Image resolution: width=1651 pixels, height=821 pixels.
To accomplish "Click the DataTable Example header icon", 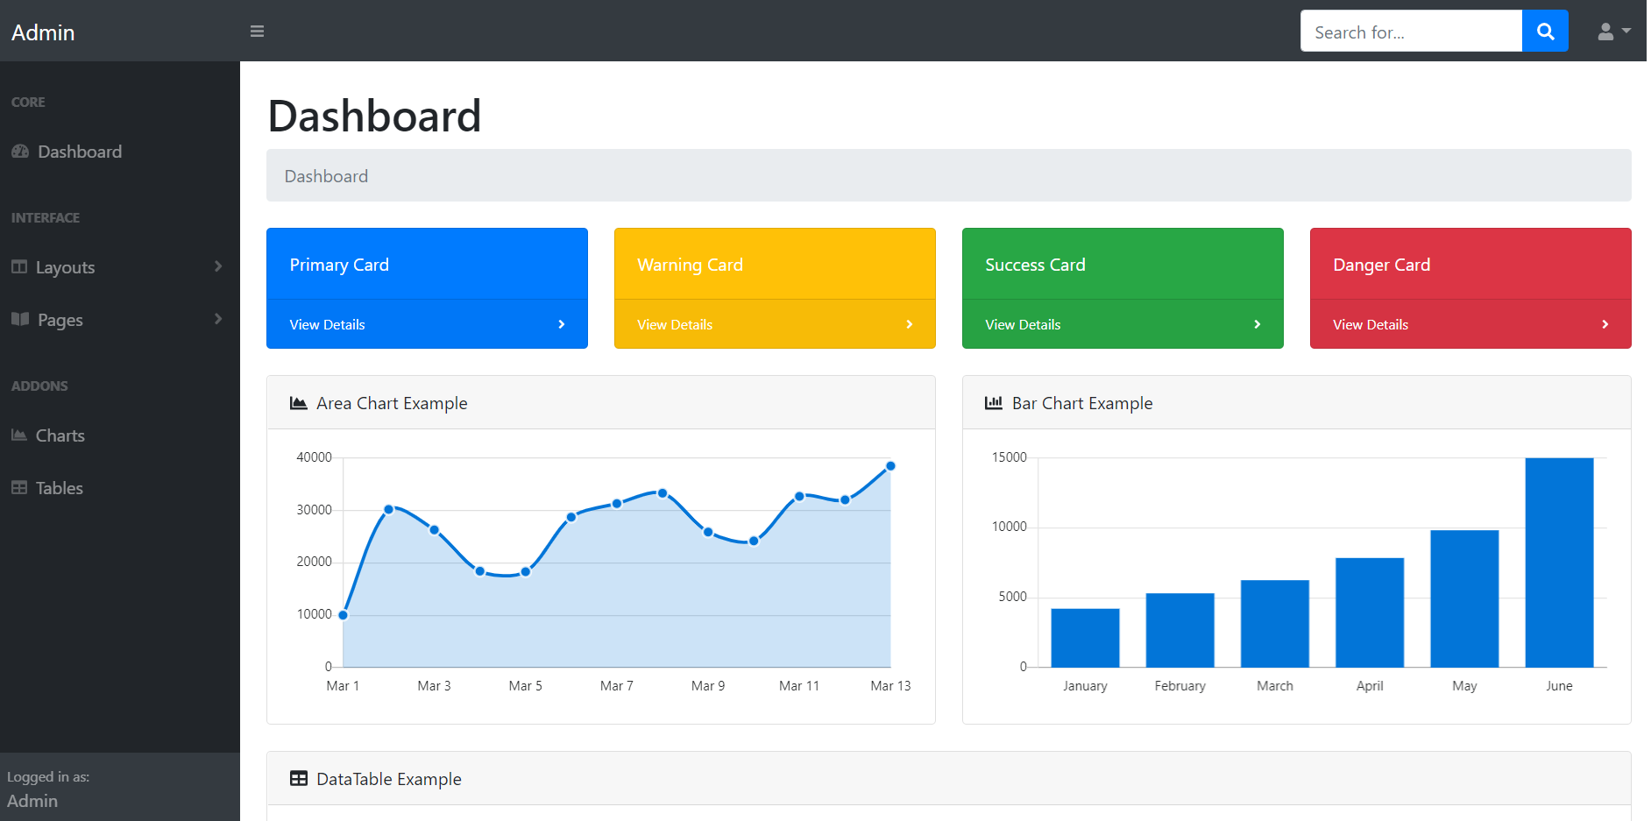I will pyautogui.click(x=299, y=778).
